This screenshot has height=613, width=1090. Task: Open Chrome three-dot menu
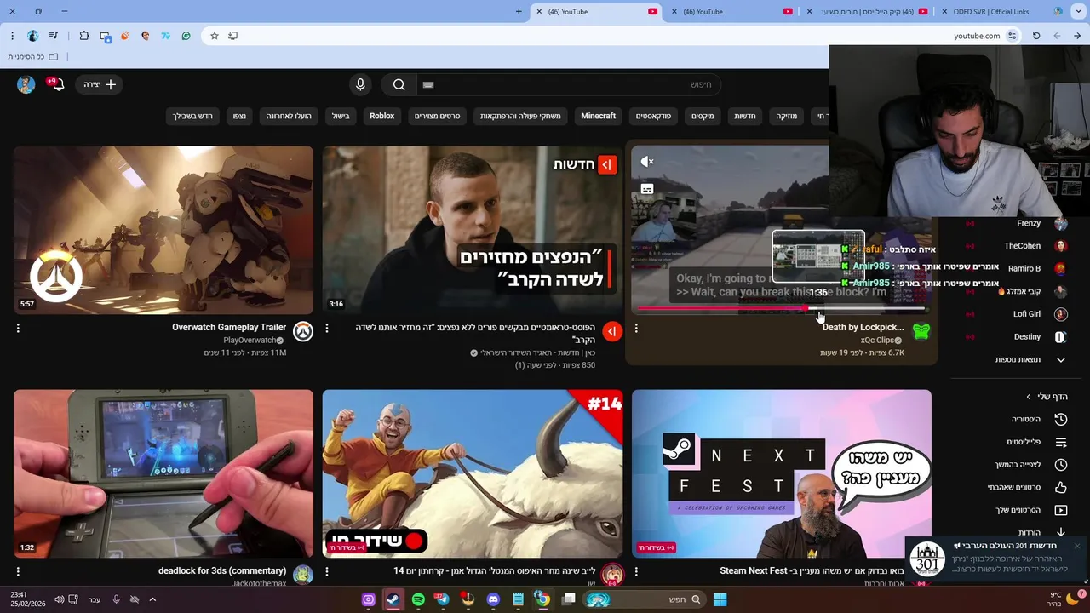(12, 36)
